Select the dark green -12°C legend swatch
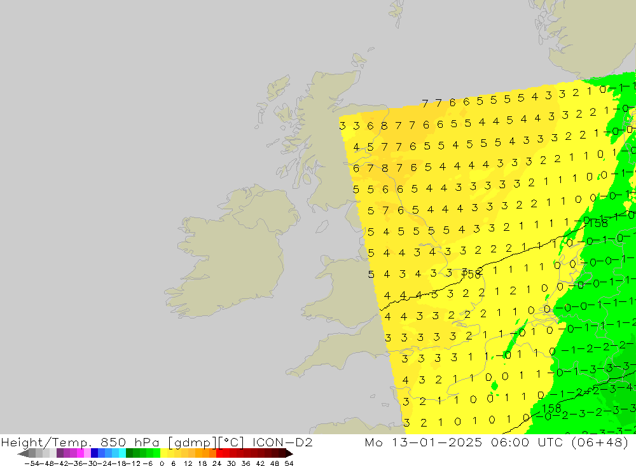Image resolution: width=636 pixels, height=466 pixels. tap(129, 453)
